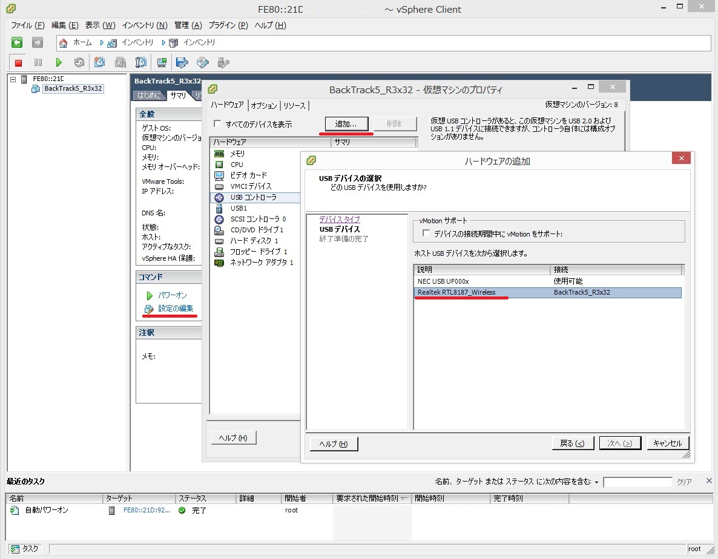Launch the virtual machine console icon
This screenshot has height=559, width=718.
162,63
